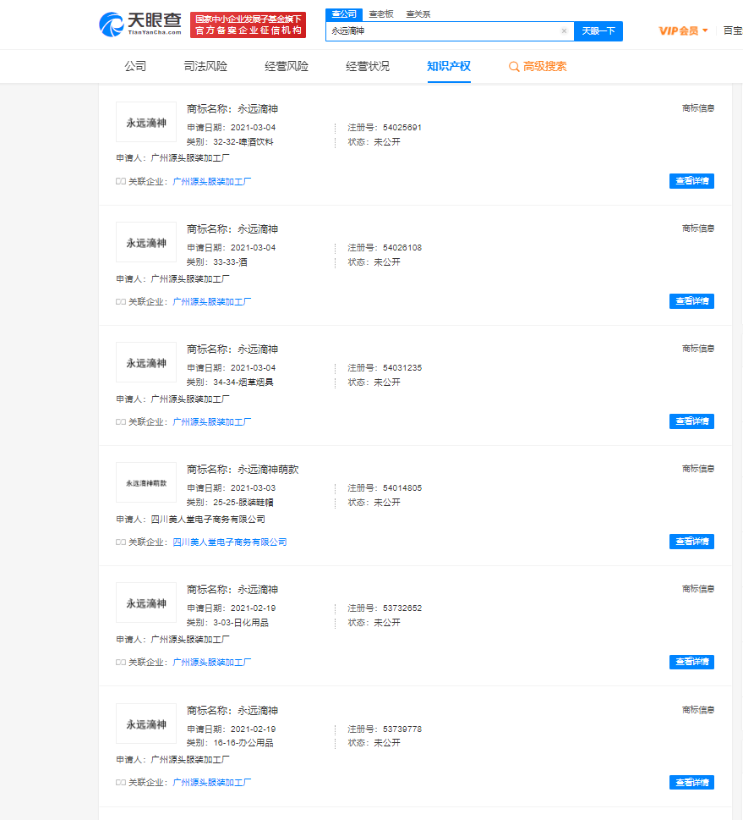The width and height of the screenshot is (743, 820).
Task: Open 广州源头服装加工厂 link in 53732652 entry
Action: 211,663
